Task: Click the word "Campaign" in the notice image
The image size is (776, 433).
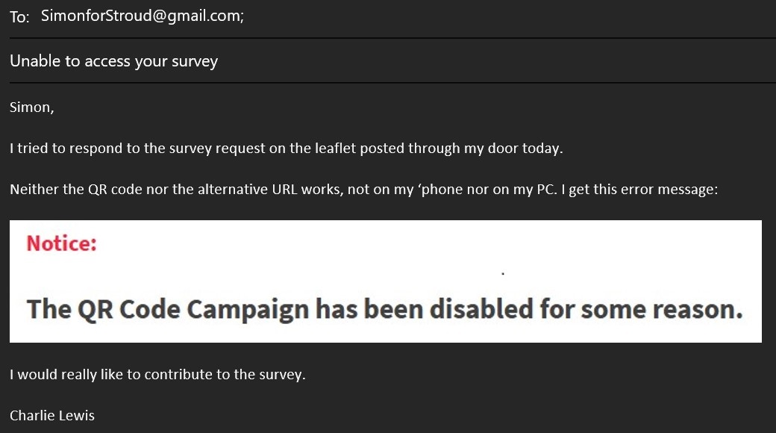Action: pos(248,311)
